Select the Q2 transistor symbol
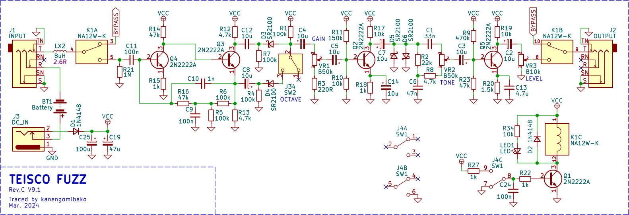The image size is (629, 215). tap(366, 60)
